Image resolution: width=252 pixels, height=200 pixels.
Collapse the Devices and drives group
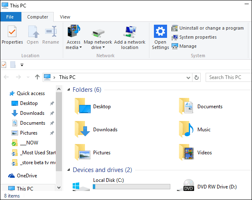(x=69, y=170)
